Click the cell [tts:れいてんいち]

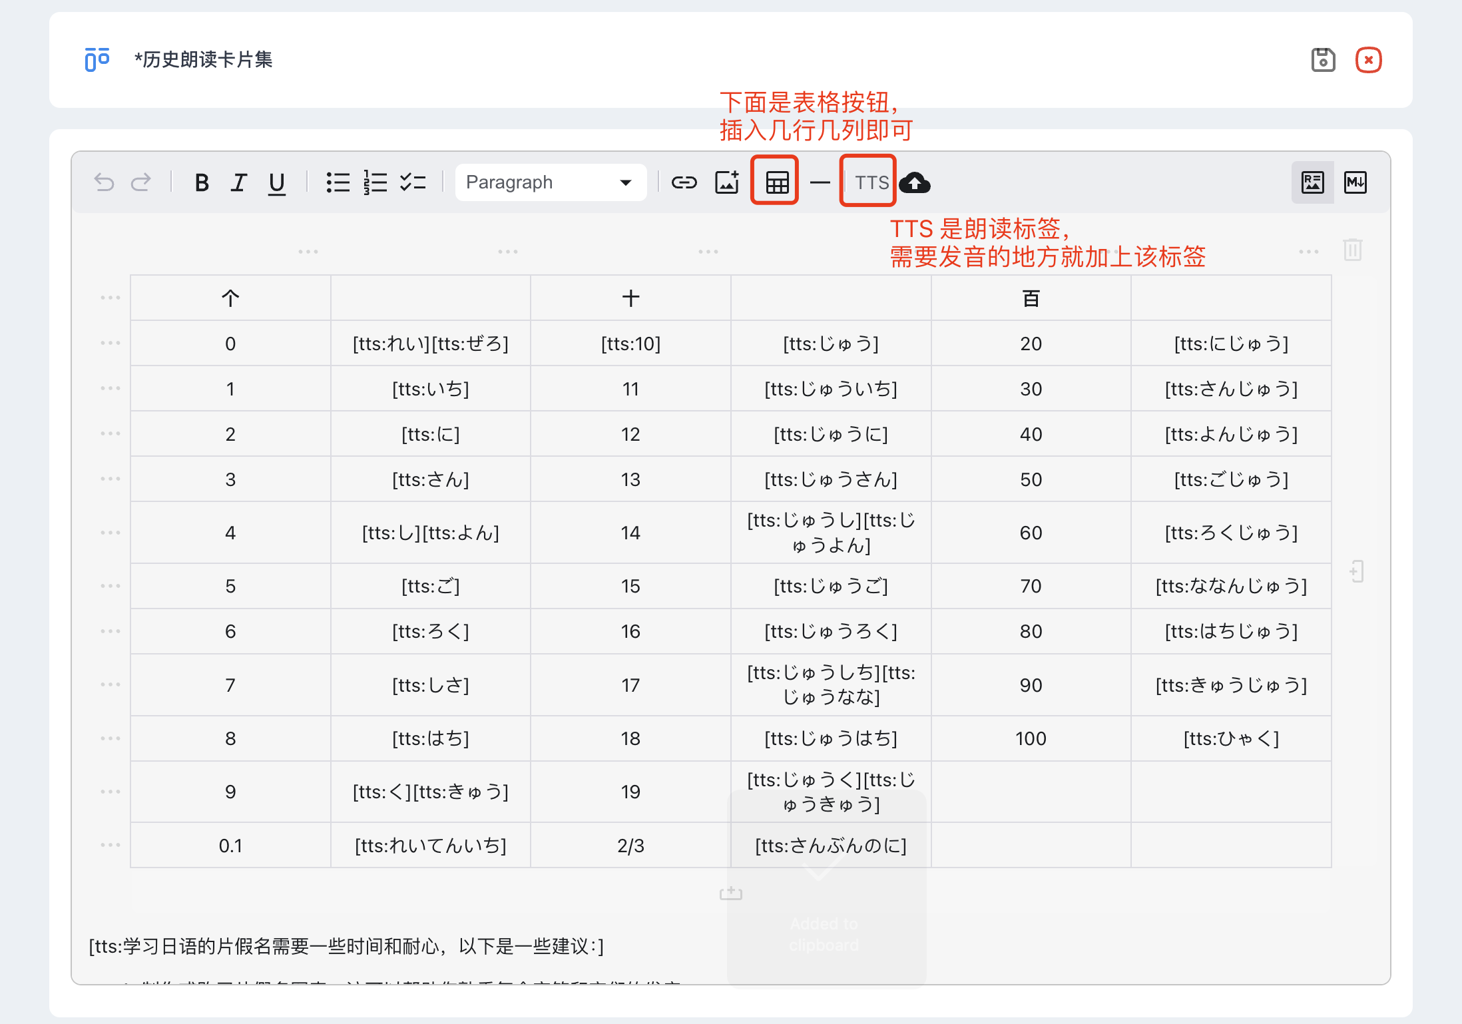coord(431,846)
